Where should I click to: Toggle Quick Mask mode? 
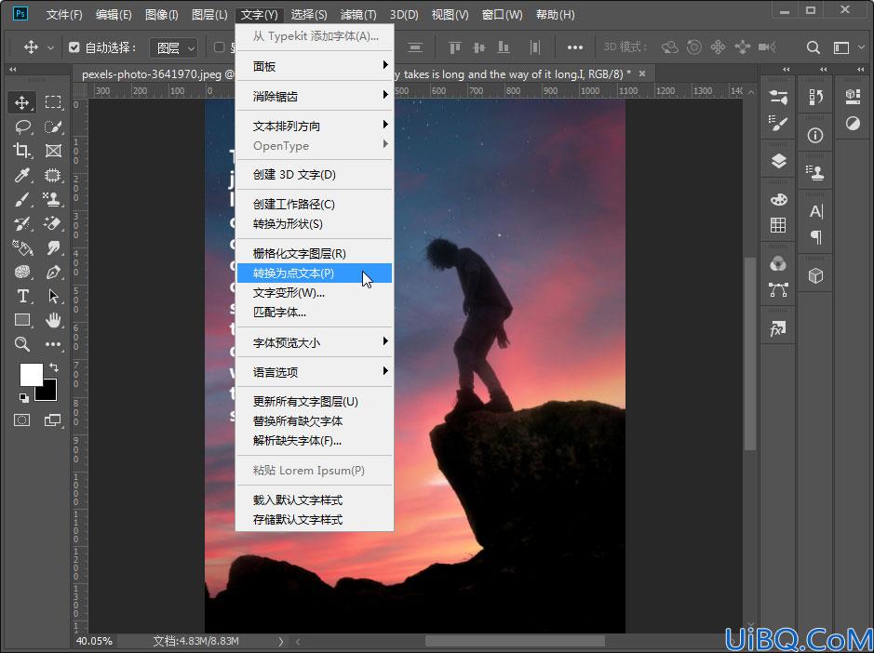[x=21, y=420]
